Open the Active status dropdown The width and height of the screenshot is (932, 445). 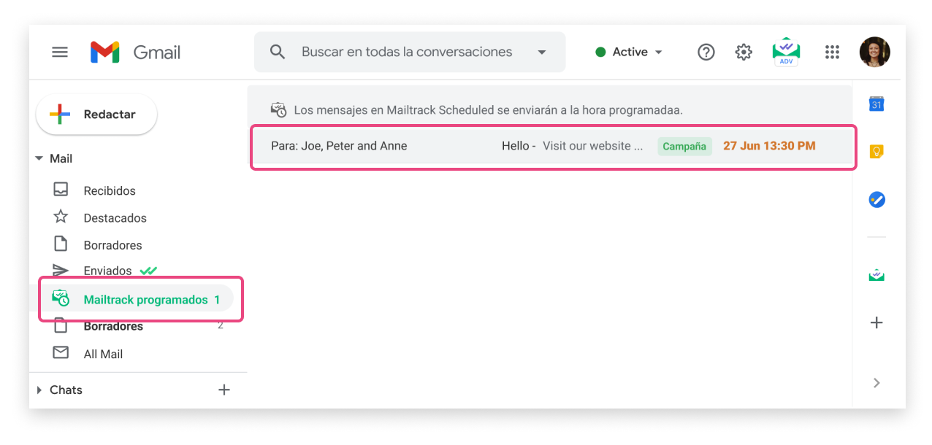tap(629, 52)
